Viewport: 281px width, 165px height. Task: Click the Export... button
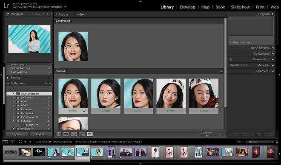coord(41,134)
